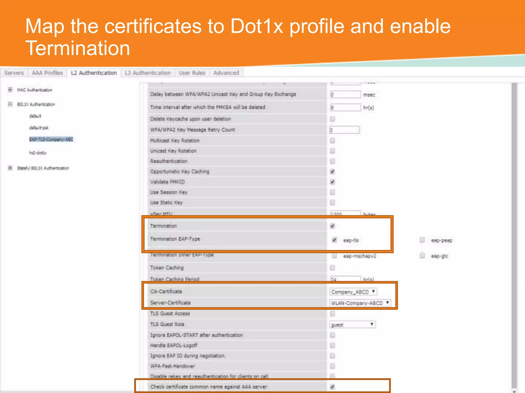Click the PMKSA deletion interval field

(345, 107)
